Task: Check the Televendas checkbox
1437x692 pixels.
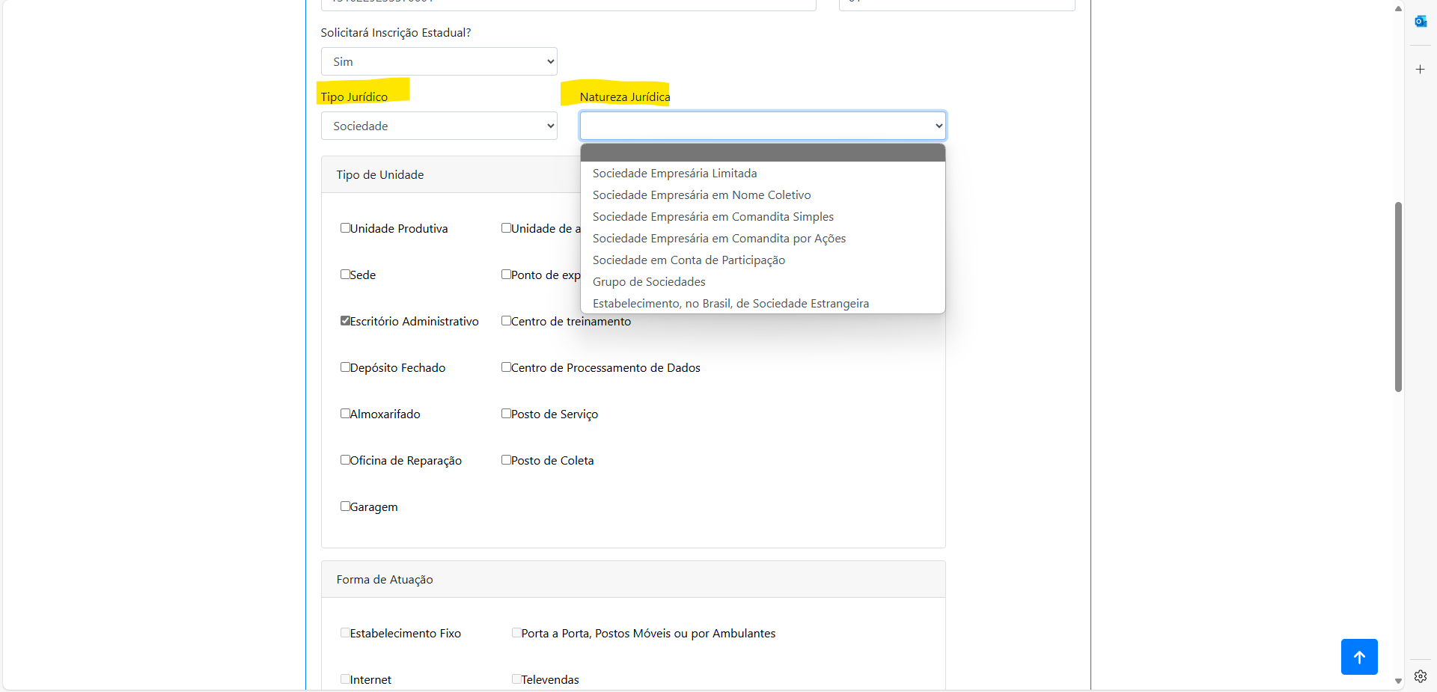Action: [516, 679]
